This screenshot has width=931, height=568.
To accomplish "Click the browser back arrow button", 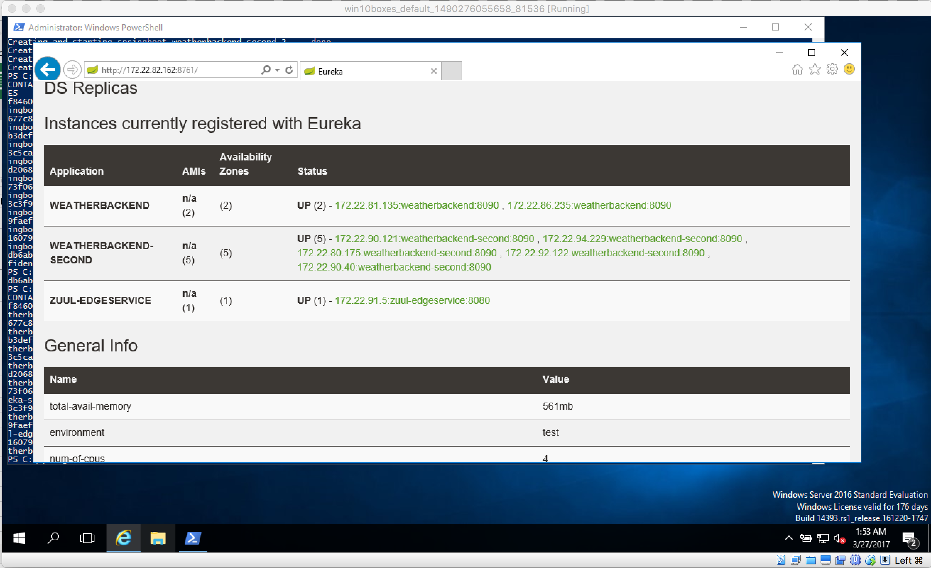I will tap(48, 70).
